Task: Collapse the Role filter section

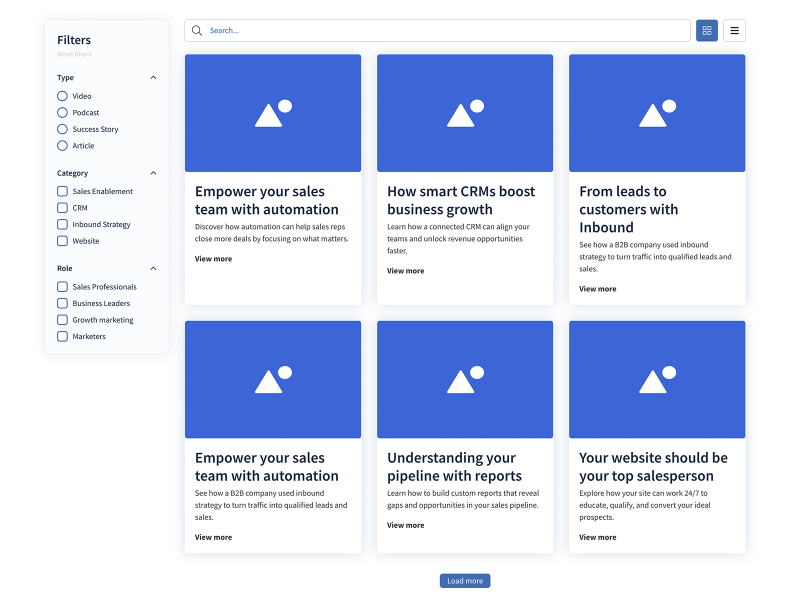Action: tap(153, 268)
